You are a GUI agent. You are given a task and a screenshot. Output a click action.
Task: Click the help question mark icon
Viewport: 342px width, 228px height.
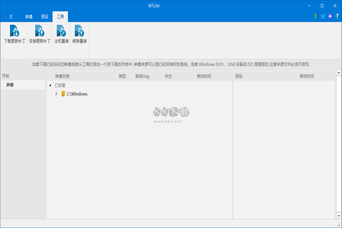[337, 16]
